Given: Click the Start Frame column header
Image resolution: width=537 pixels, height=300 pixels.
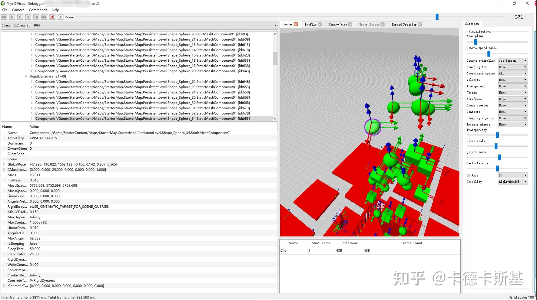Looking at the screenshot, I should (321, 243).
